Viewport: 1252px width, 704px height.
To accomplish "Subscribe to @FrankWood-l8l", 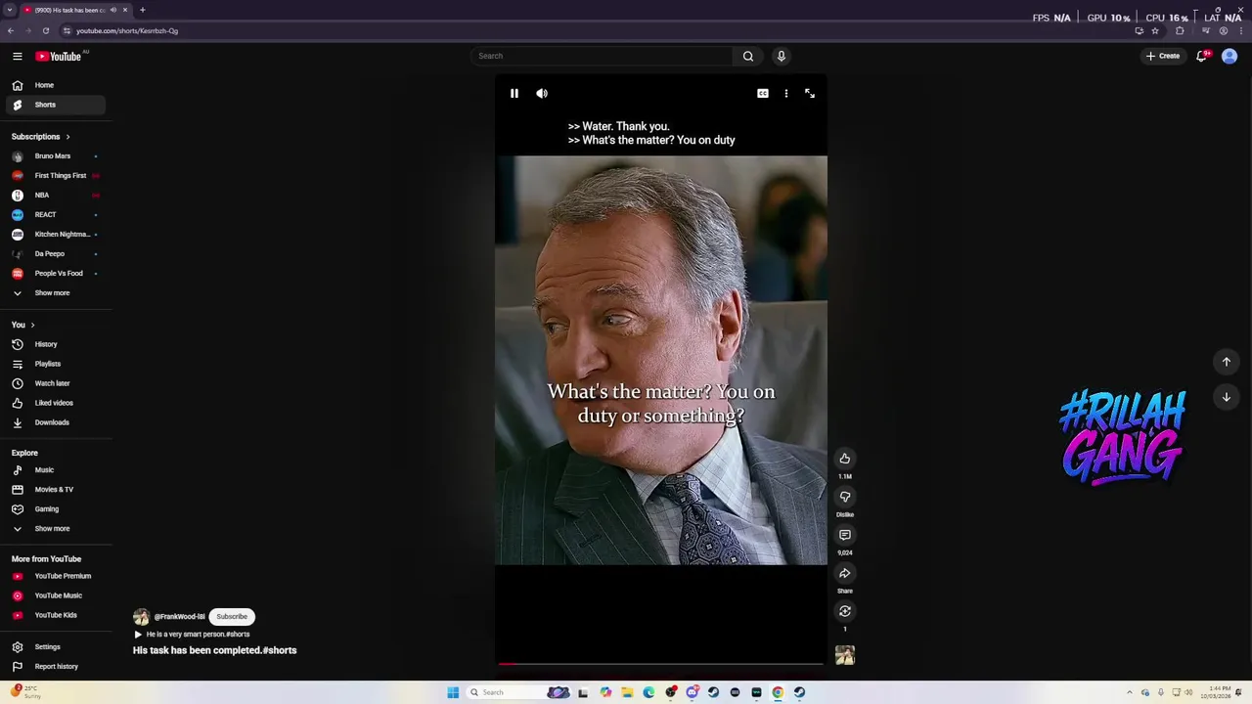I will point(232,617).
